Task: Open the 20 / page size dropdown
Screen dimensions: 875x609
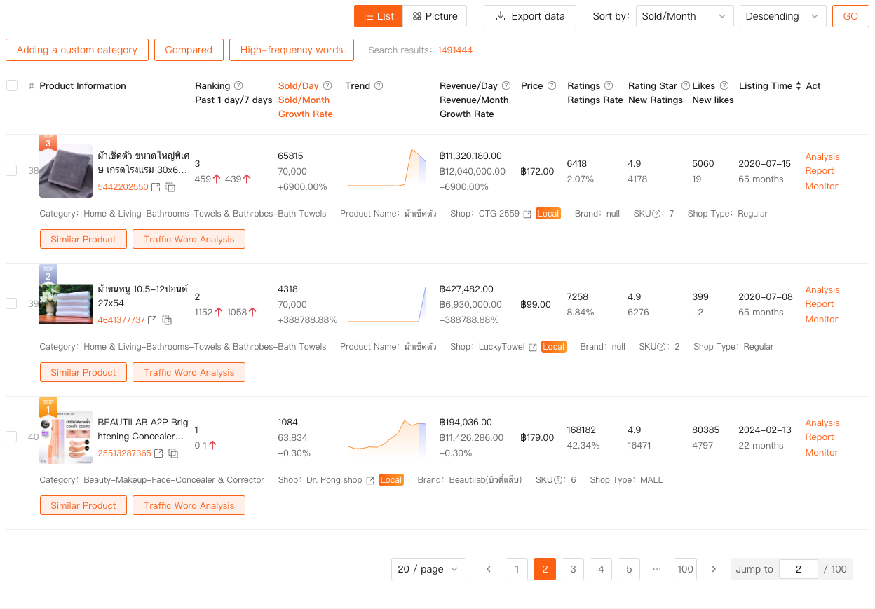Action: 428,569
